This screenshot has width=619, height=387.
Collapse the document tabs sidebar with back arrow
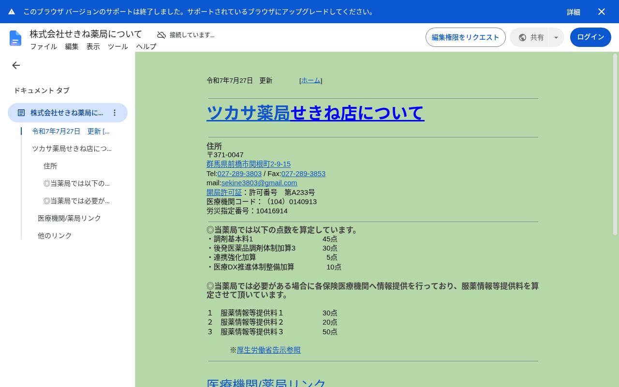pos(16,65)
